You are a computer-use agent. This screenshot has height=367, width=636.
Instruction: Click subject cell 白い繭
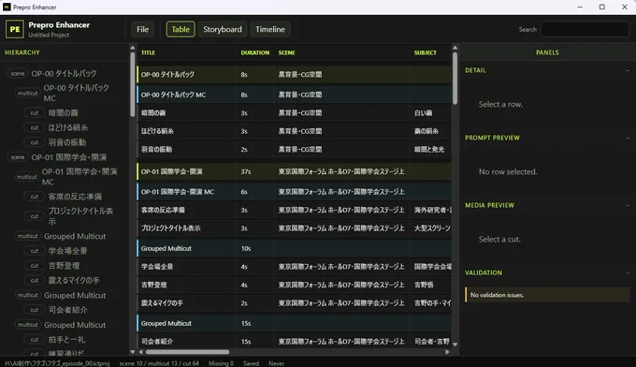click(x=423, y=113)
